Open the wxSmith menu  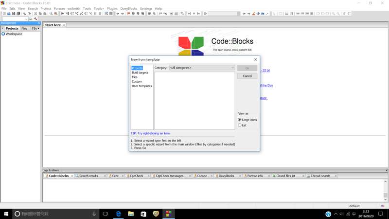tap(74, 8)
